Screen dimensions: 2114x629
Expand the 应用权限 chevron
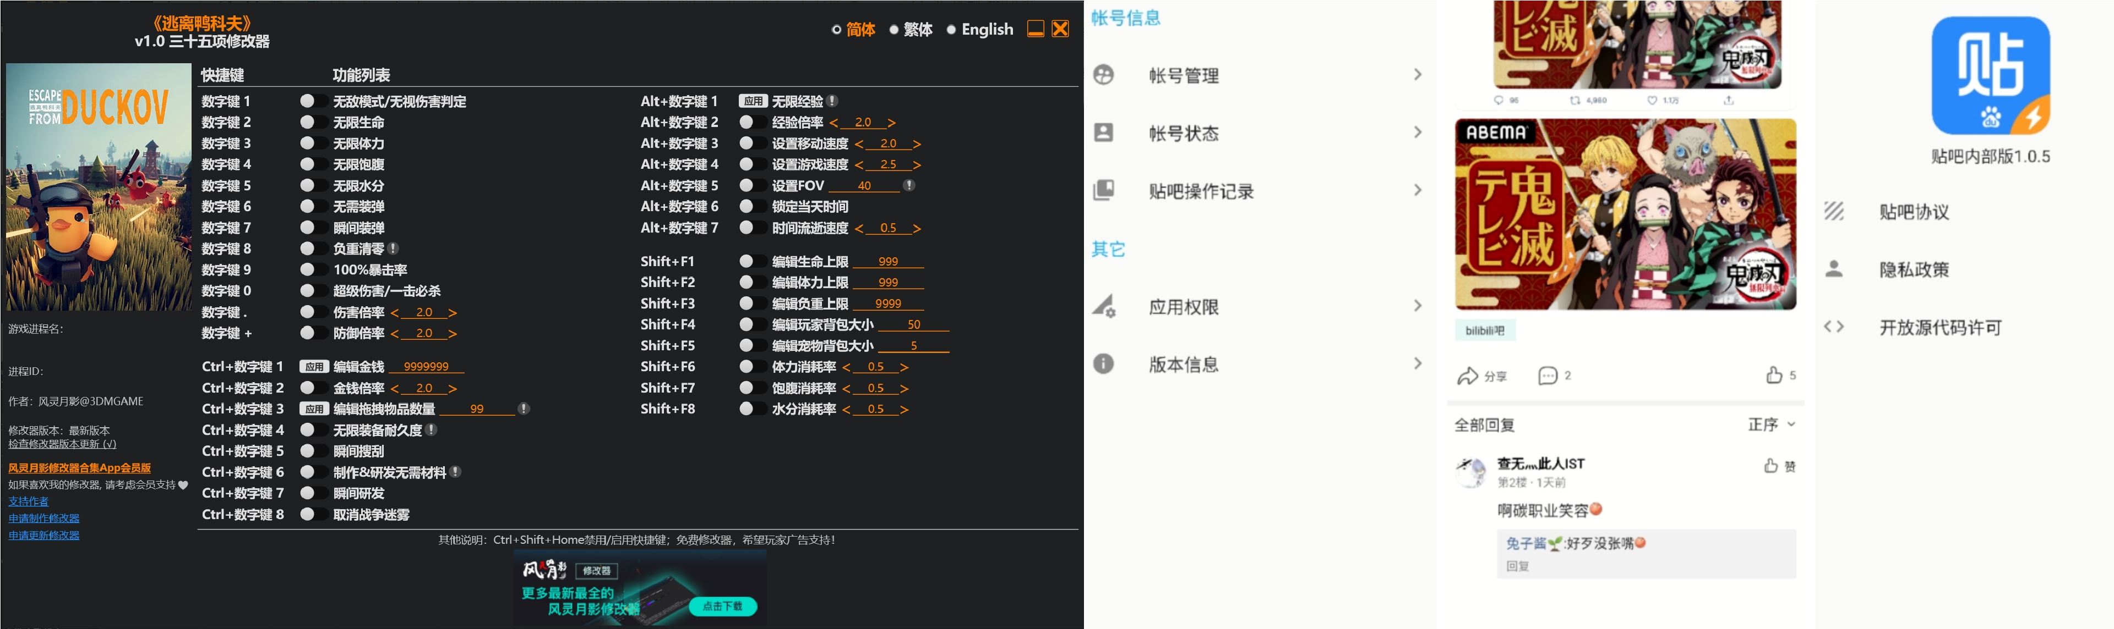[x=1418, y=305]
